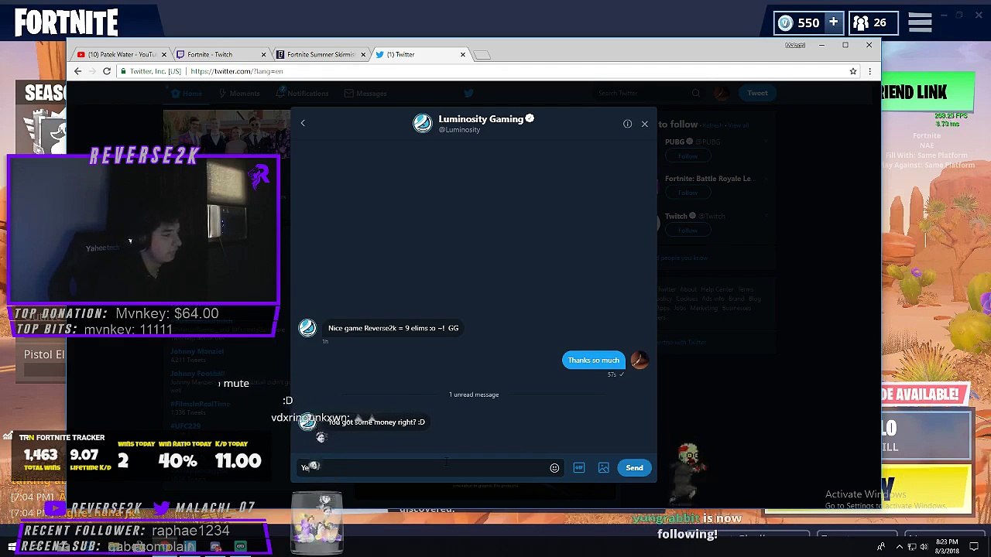Click the browser forward arrow
This screenshot has width=991, height=557.
pos(92,71)
